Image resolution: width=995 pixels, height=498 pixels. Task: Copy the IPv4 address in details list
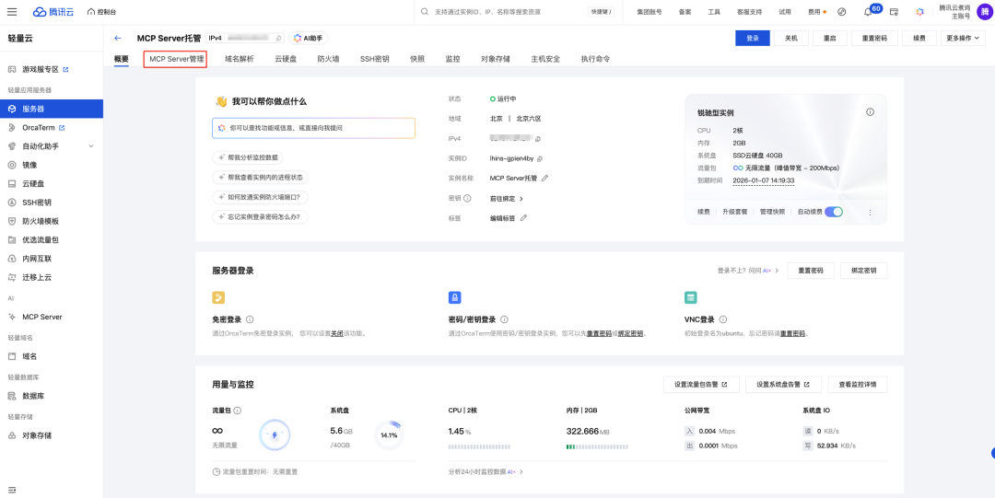(537, 138)
